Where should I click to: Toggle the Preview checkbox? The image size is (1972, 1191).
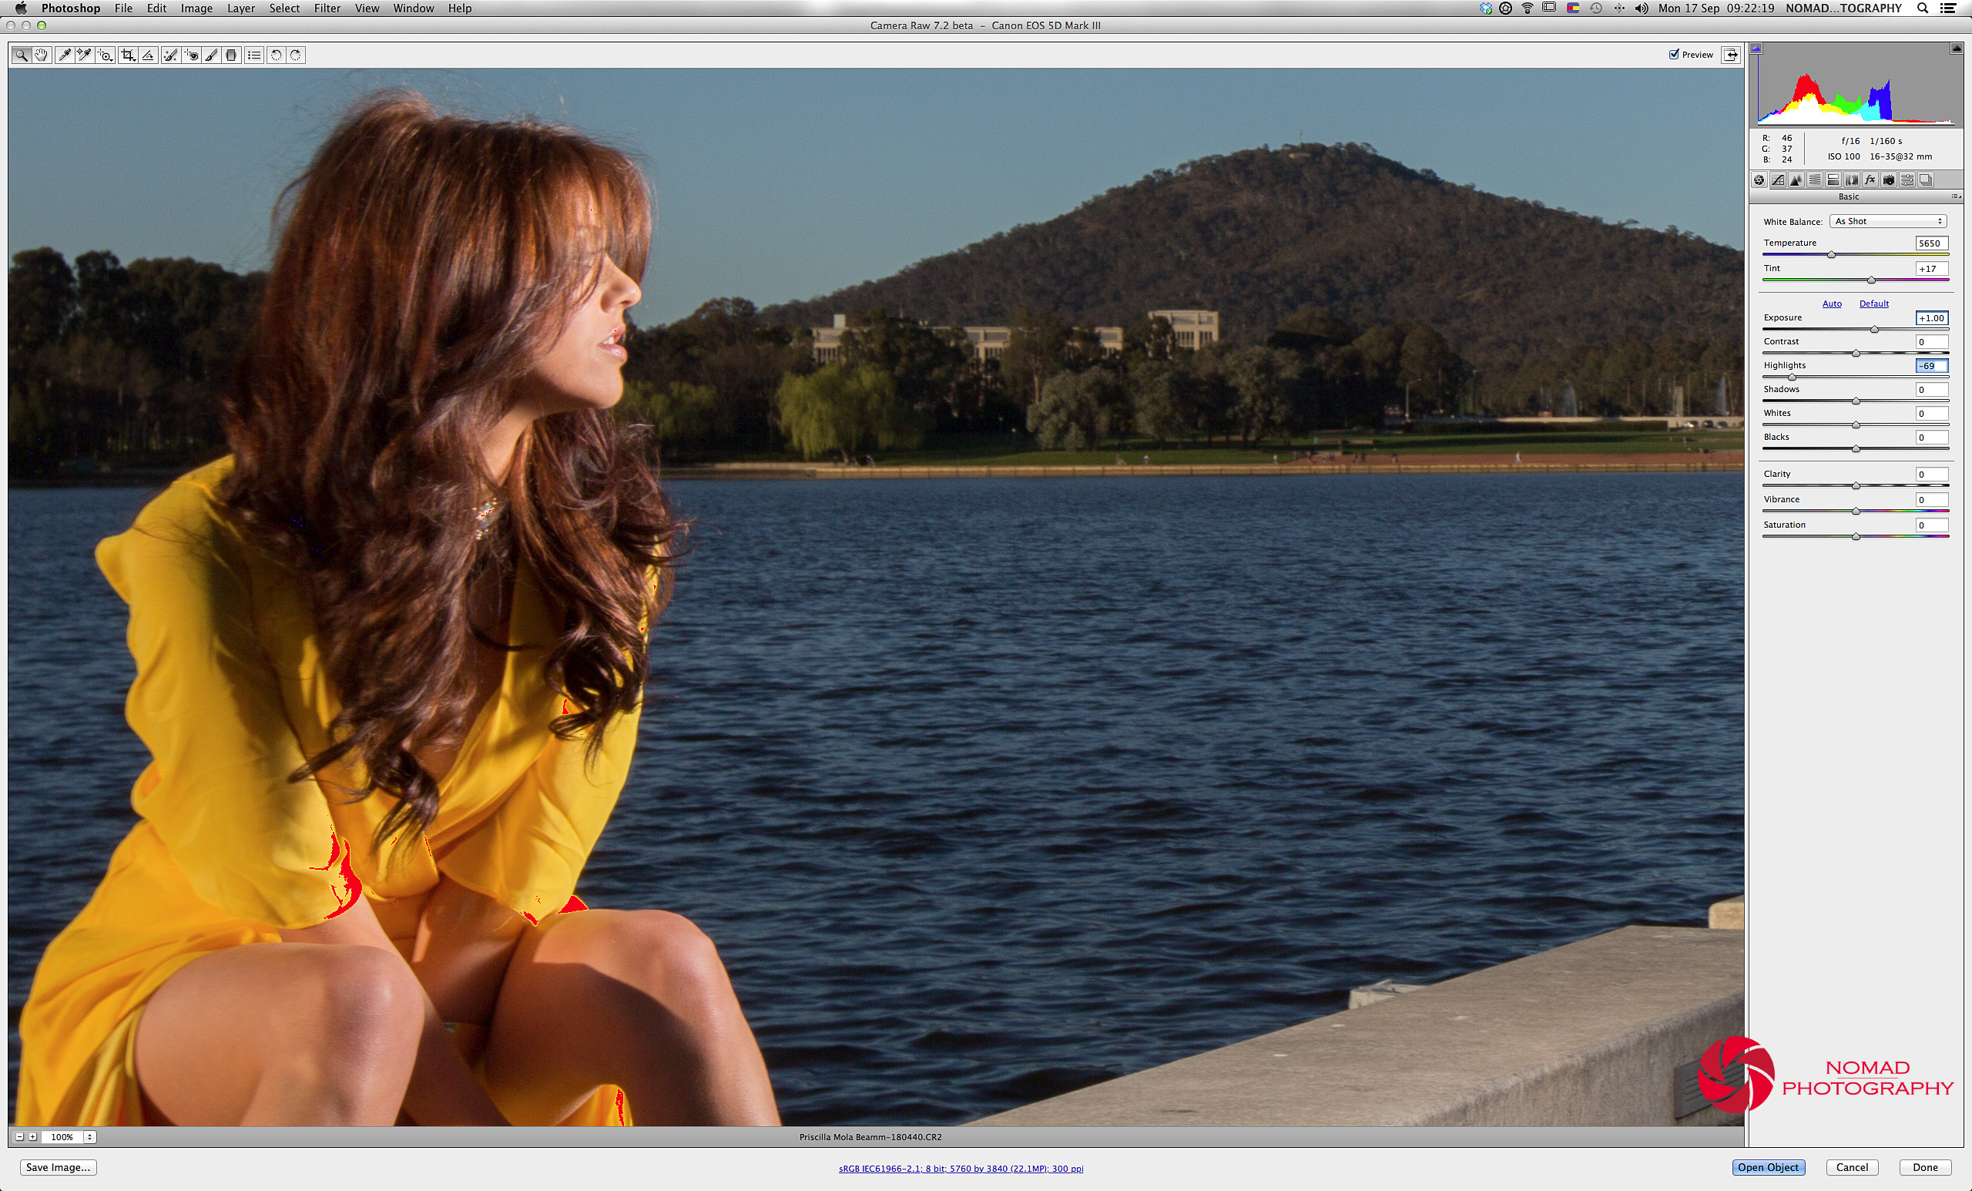click(x=1673, y=55)
